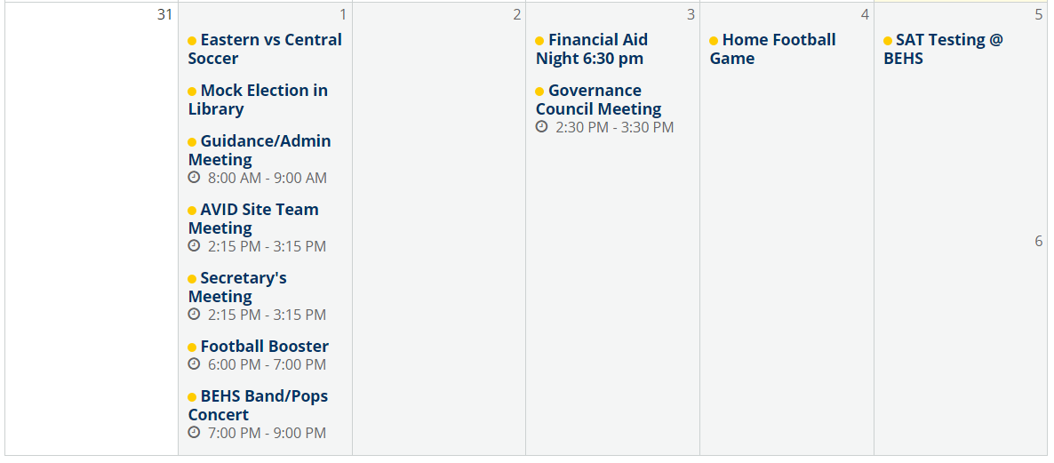Click yellow dot before SAT Testing
Viewport: 1054px width, 463px height.
point(888,41)
